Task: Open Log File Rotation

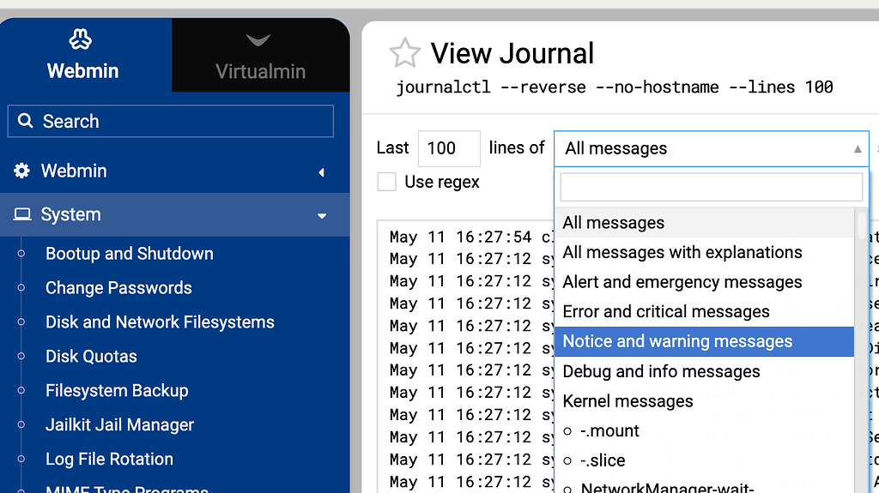Action: tap(109, 458)
